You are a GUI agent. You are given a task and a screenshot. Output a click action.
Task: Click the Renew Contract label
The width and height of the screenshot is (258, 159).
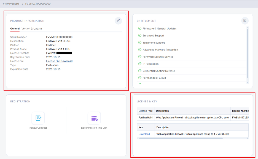point(38,128)
